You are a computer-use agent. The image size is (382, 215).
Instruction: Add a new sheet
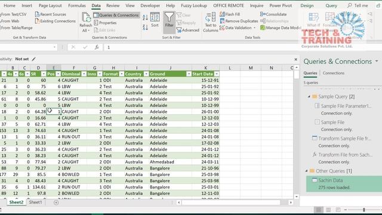point(56,202)
